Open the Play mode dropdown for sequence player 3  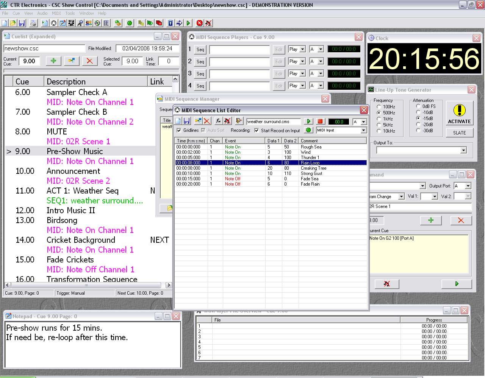point(302,73)
